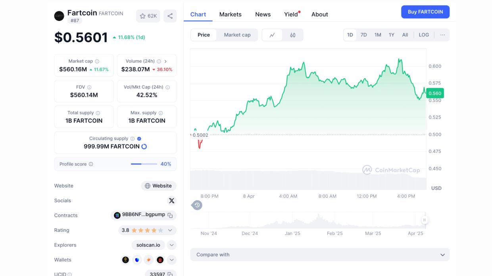Click the share icon next to Fartcoin
Image resolution: width=492 pixels, height=276 pixels.
(170, 16)
